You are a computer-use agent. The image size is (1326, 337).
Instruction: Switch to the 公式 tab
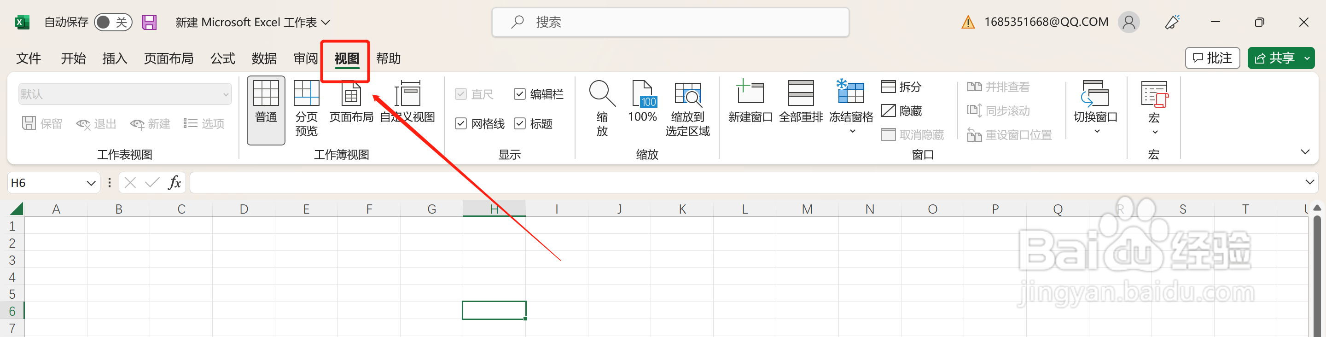[222, 58]
